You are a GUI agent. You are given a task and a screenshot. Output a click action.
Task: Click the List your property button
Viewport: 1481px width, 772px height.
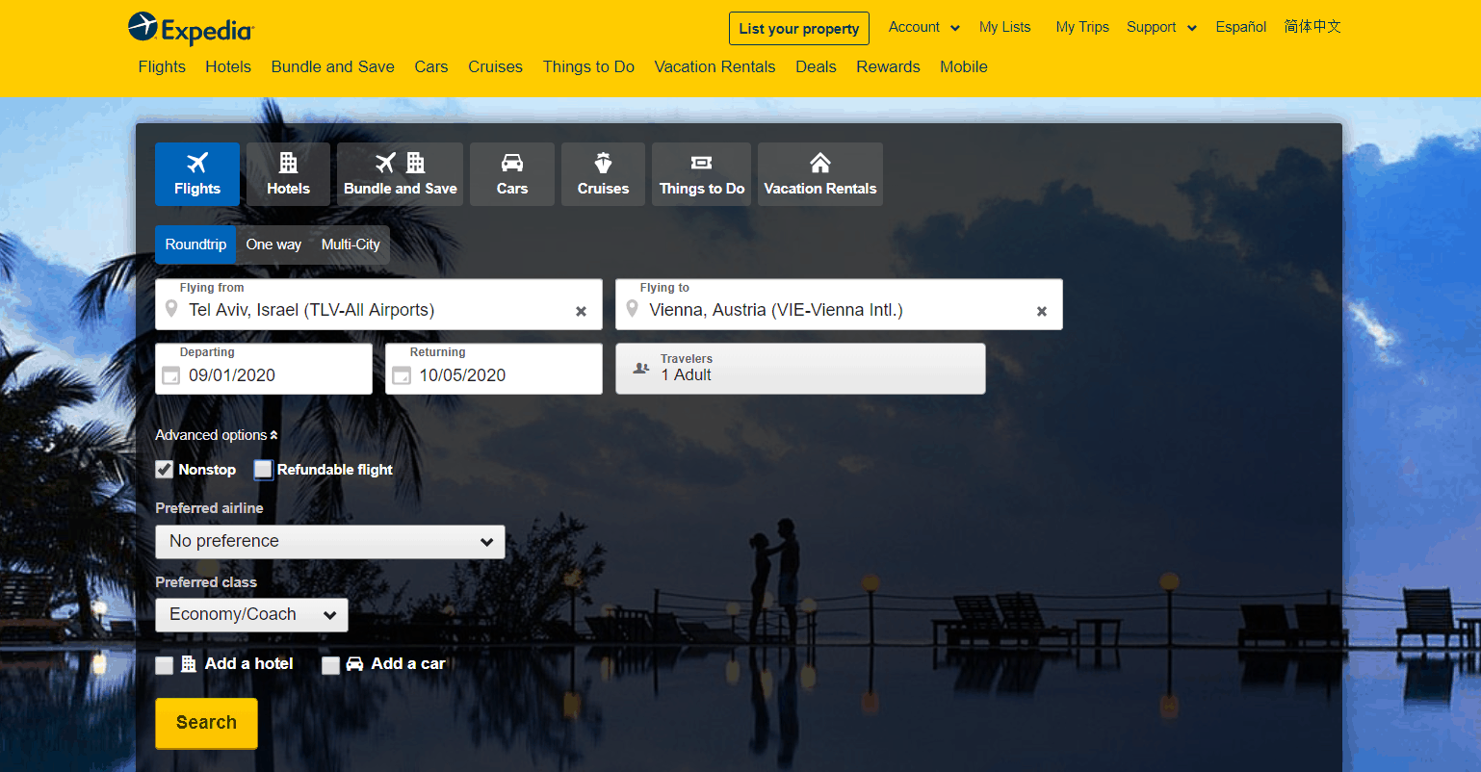799,29
